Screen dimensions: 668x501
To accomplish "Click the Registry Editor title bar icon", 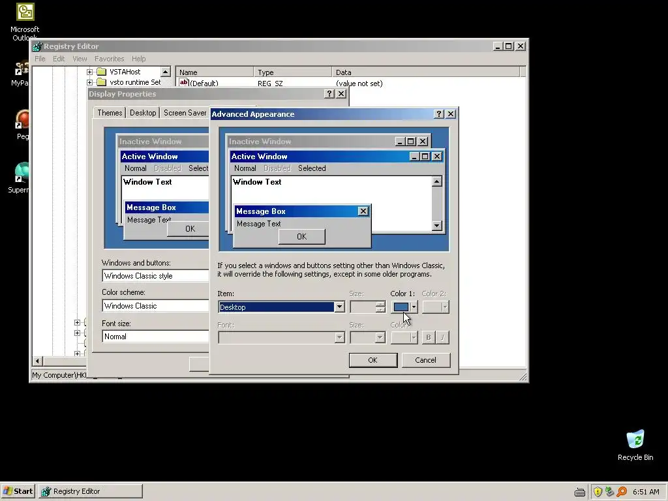I will pos(37,46).
